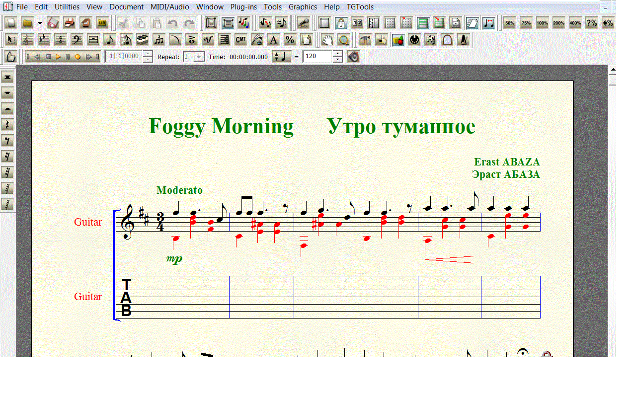Viewport: 633px width, 404px height.
Task: Open the Plug-ins menu
Action: 243,7
